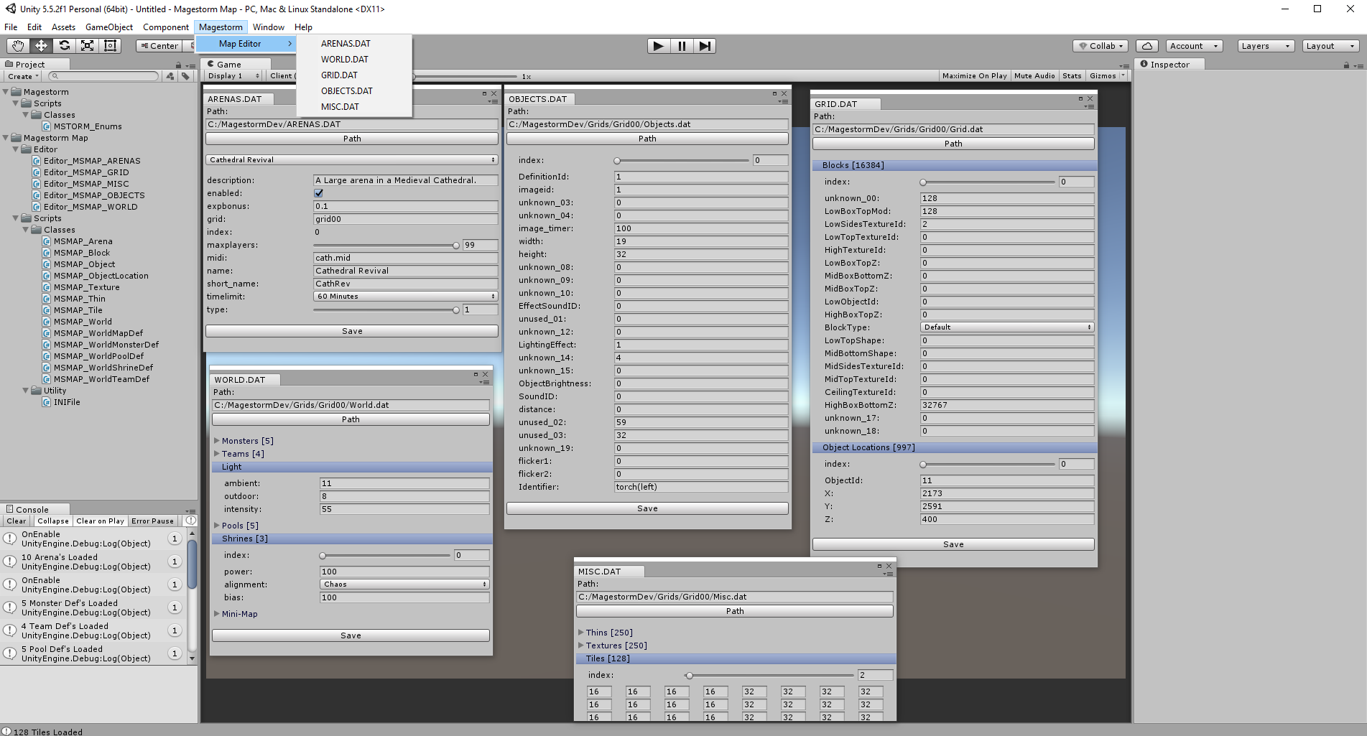This screenshot has height=736, width=1367.
Task: Toggle Maximize On Play
Action: click(974, 75)
